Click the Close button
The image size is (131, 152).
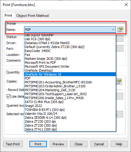79,144
